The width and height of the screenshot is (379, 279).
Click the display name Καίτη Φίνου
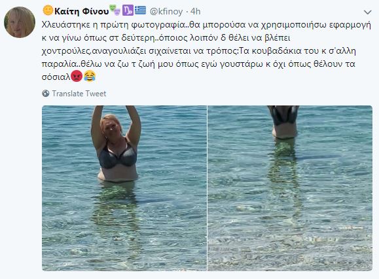82,11
